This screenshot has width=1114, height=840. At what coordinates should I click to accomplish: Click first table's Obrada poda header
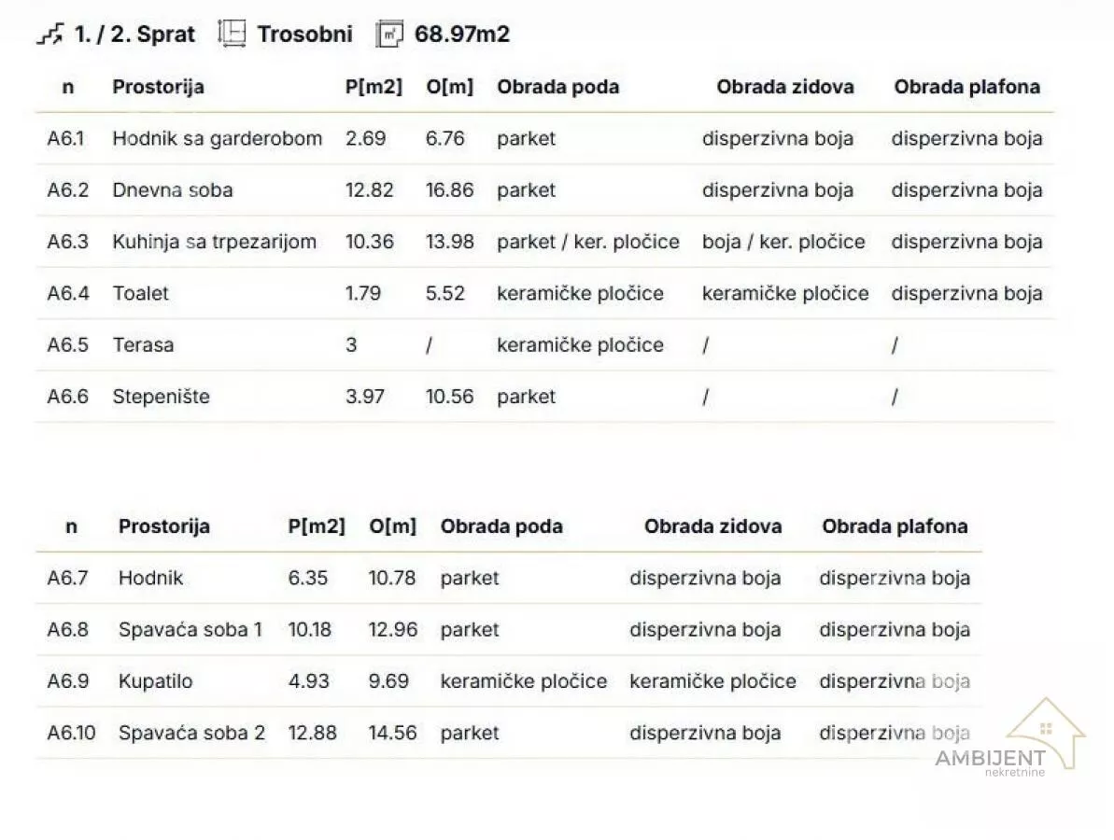557,87
